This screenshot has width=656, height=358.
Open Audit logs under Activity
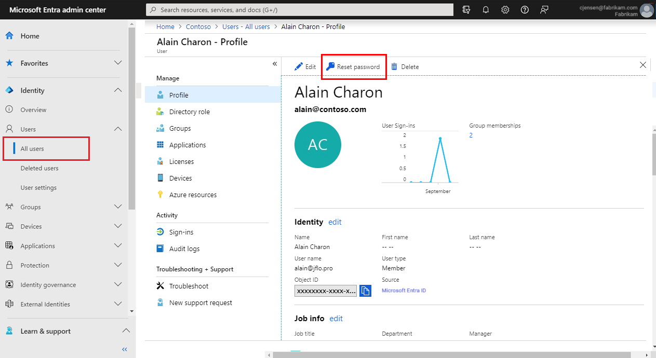pos(184,249)
